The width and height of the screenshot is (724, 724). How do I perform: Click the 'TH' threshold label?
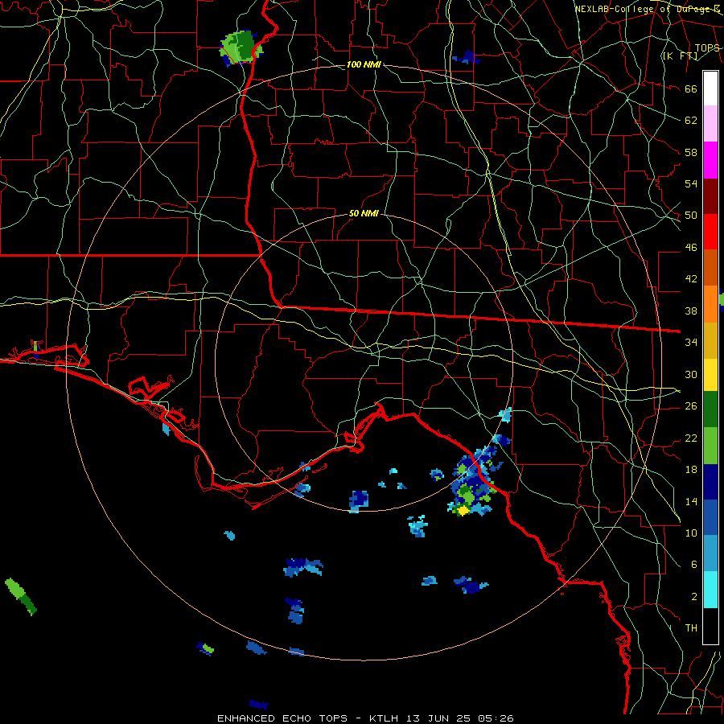click(691, 628)
